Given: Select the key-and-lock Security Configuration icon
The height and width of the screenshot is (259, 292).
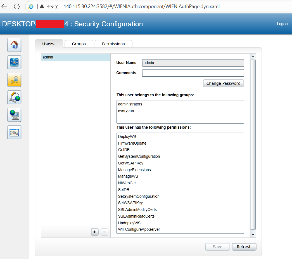Looking at the screenshot, I should (14, 80).
